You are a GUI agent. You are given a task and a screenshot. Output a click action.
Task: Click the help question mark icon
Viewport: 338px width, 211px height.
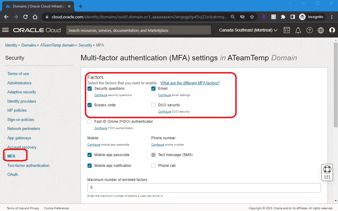pos(310,30)
